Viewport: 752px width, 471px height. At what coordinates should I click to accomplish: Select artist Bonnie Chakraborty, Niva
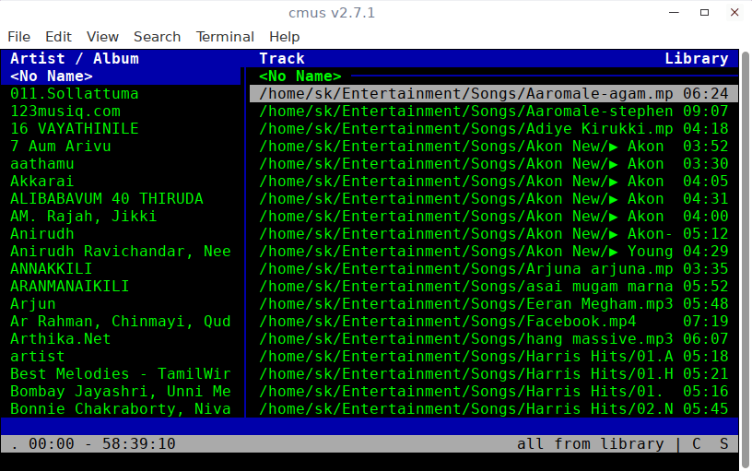[121, 408]
